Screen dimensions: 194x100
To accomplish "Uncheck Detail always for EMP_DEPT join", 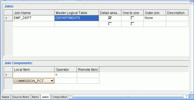I will [110, 18].
